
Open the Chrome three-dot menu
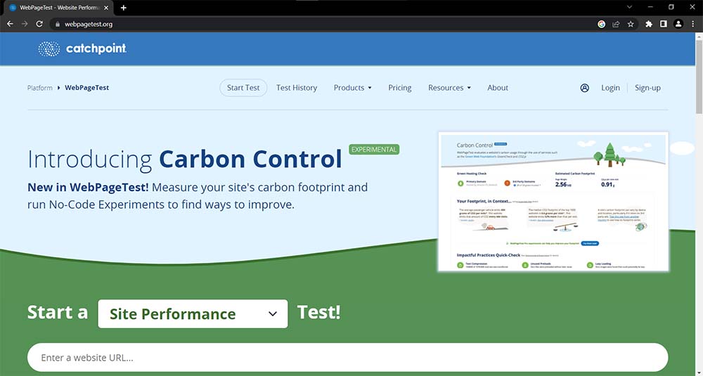click(x=693, y=24)
